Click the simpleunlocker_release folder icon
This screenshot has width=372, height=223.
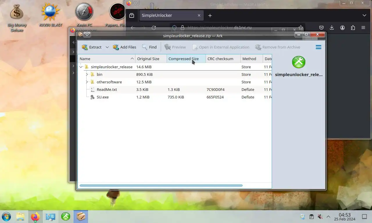pos(87,67)
